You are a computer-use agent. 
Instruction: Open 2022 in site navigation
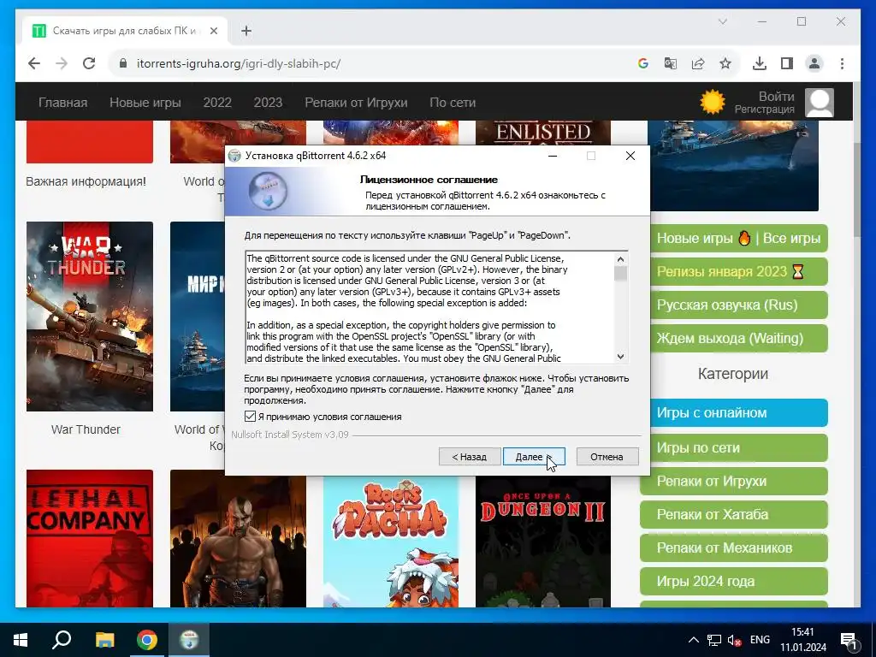click(x=217, y=103)
